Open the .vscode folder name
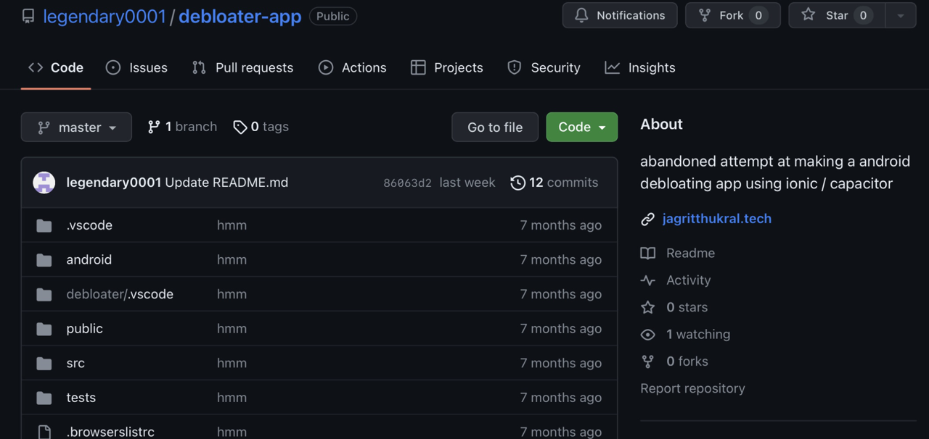This screenshot has width=929, height=439. click(x=89, y=225)
